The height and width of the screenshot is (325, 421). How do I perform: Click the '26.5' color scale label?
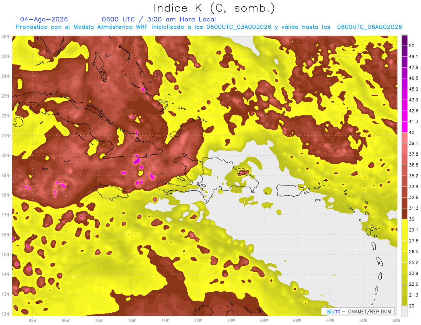[414, 252]
